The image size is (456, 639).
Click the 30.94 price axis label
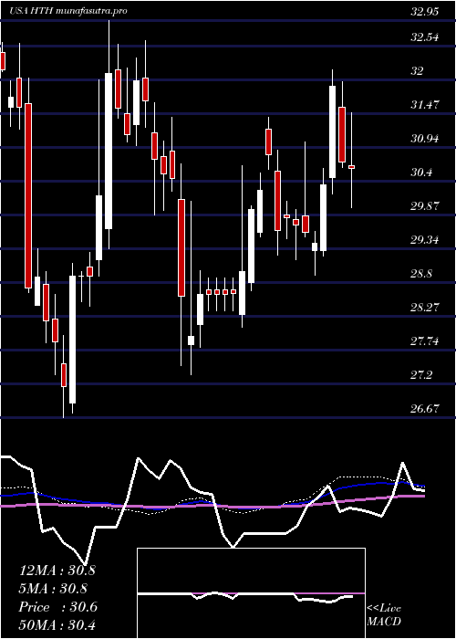pyautogui.click(x=424, y=139)
